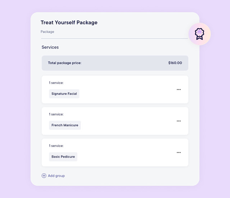230x198 pixels.
Task: Click the Add group text link
Action: click(56, 176)
